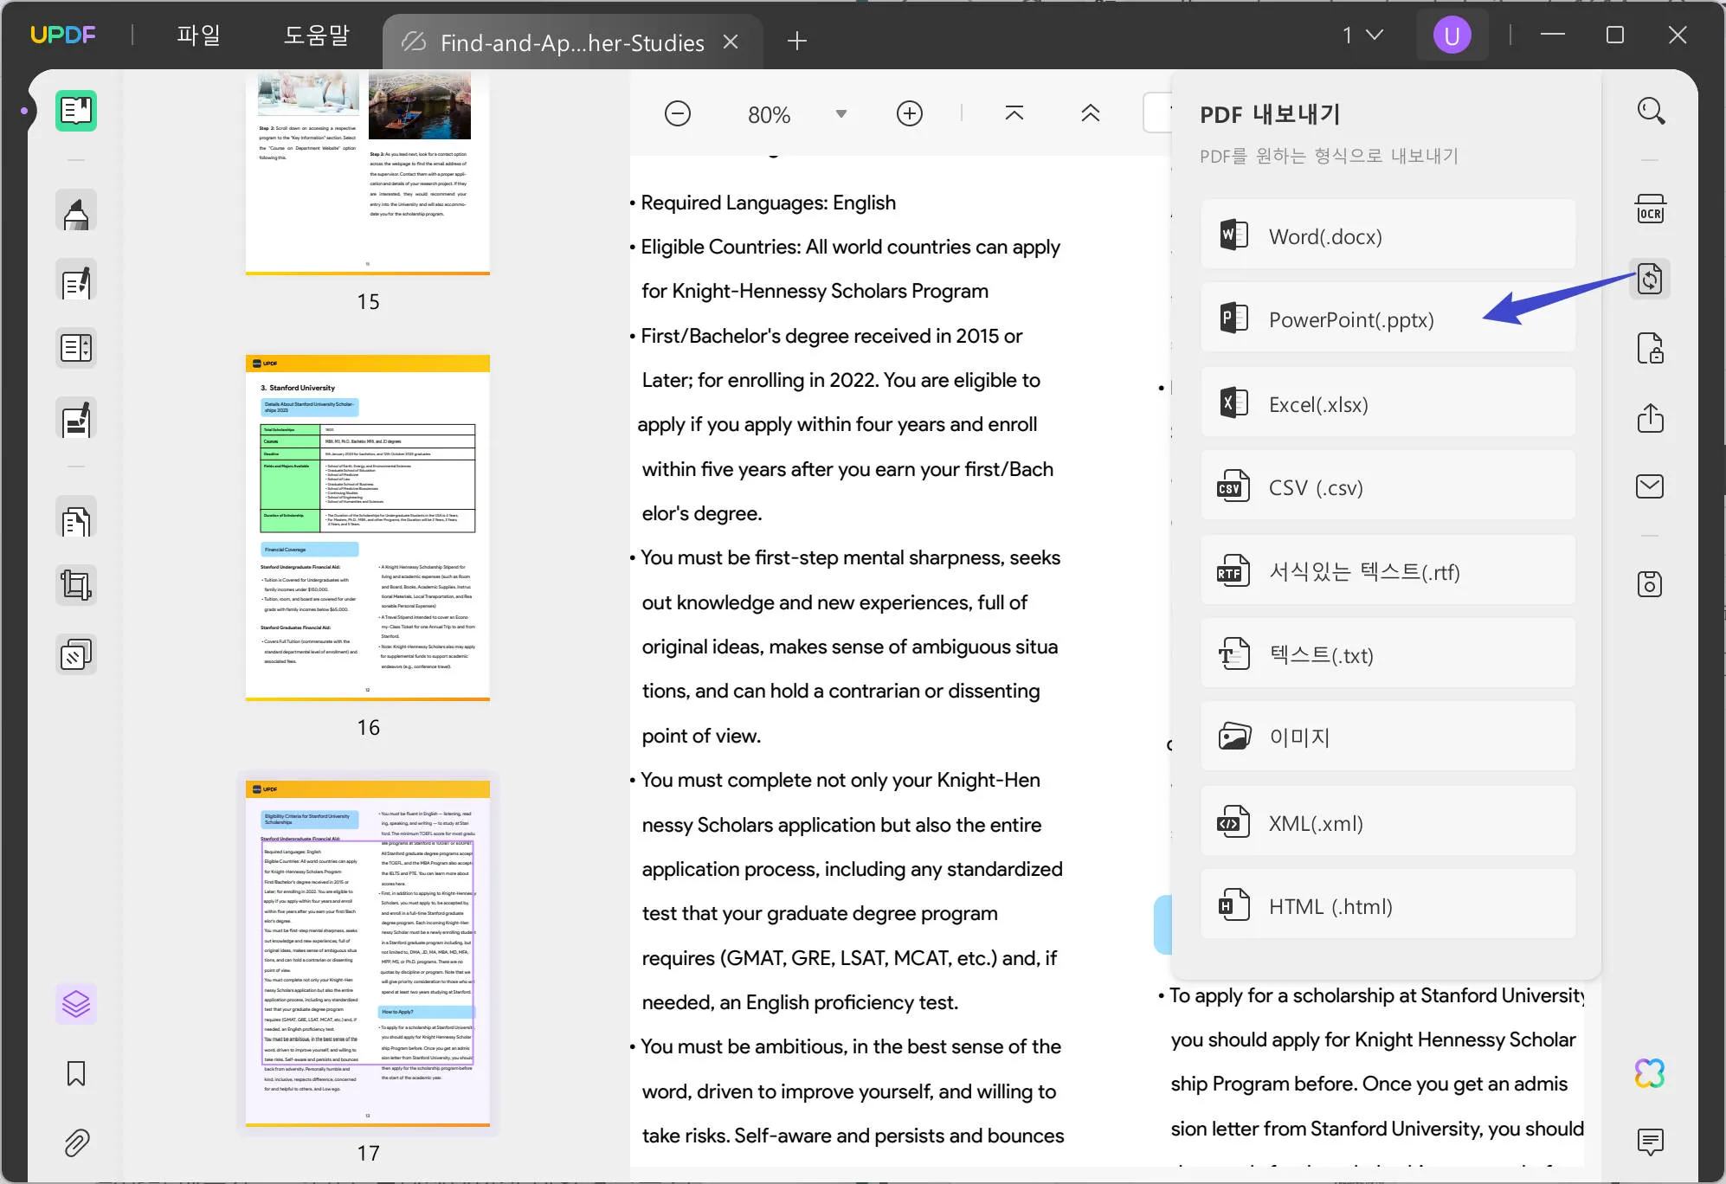Open the Watermark and Background tool

point(76,655)
